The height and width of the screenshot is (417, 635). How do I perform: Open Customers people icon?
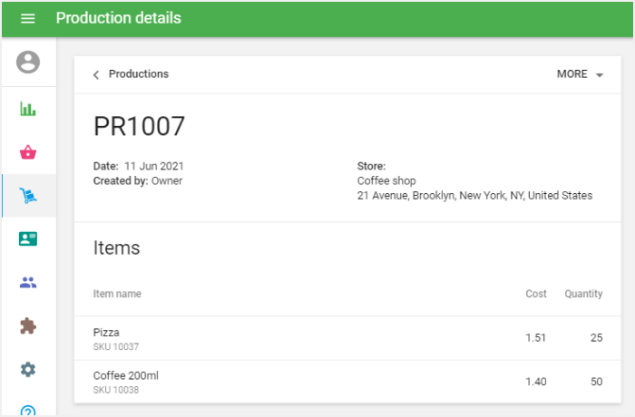pos(28,282)
